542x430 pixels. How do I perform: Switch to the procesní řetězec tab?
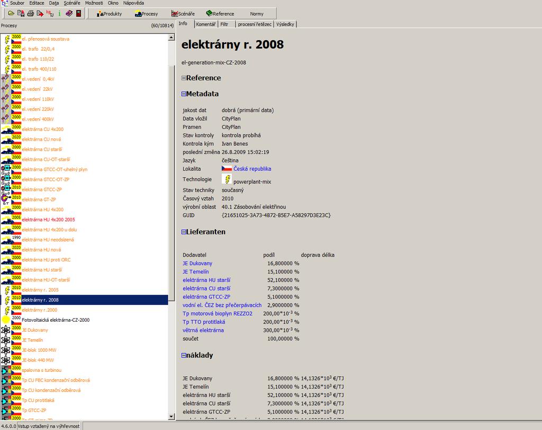click(x=255, y=24)
